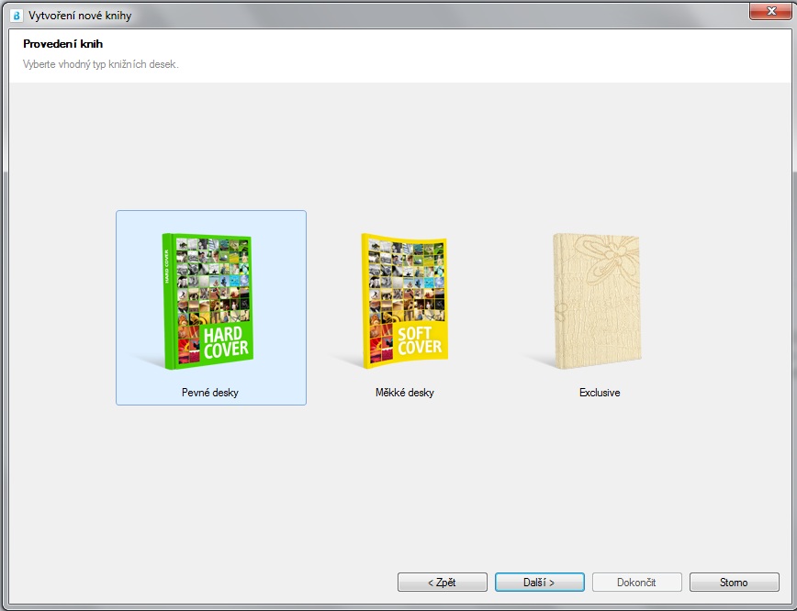Go back with the '< Zpět' button
The width and height of the screenshot is (797, 611).
point(443,582)
